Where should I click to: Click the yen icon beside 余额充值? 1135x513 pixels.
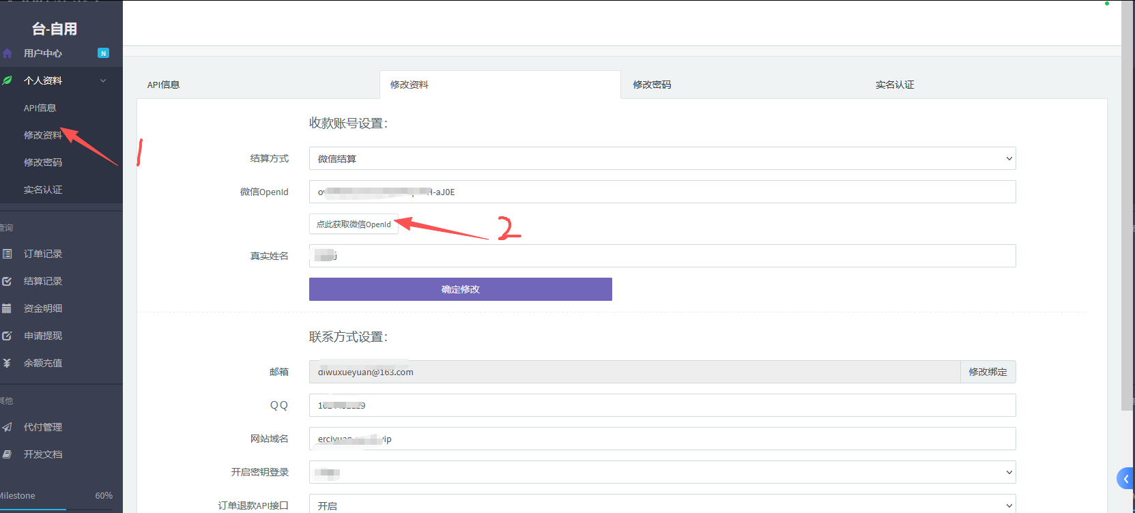(8, 363)
